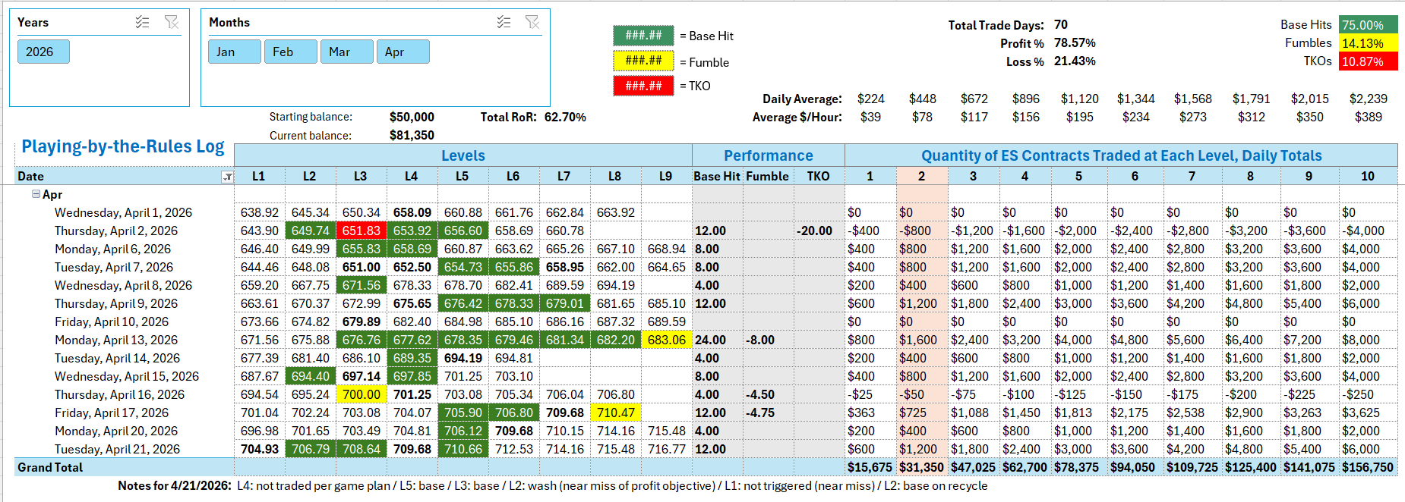Click the grand total $31,350 cell

[x=921, y=467]
